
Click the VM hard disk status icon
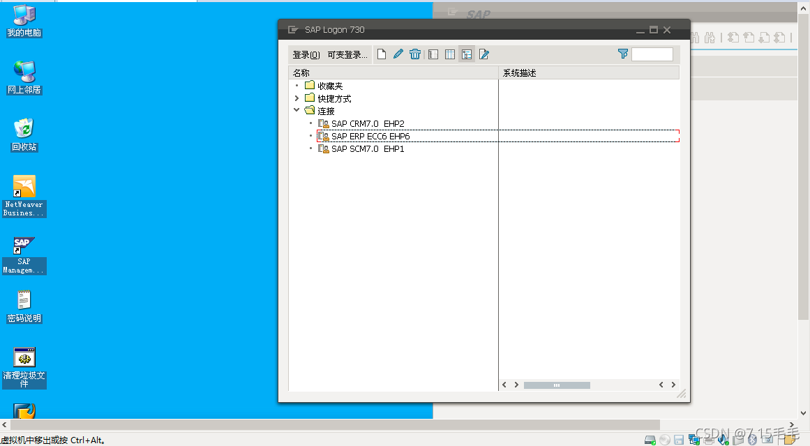(x=650, y=440)
